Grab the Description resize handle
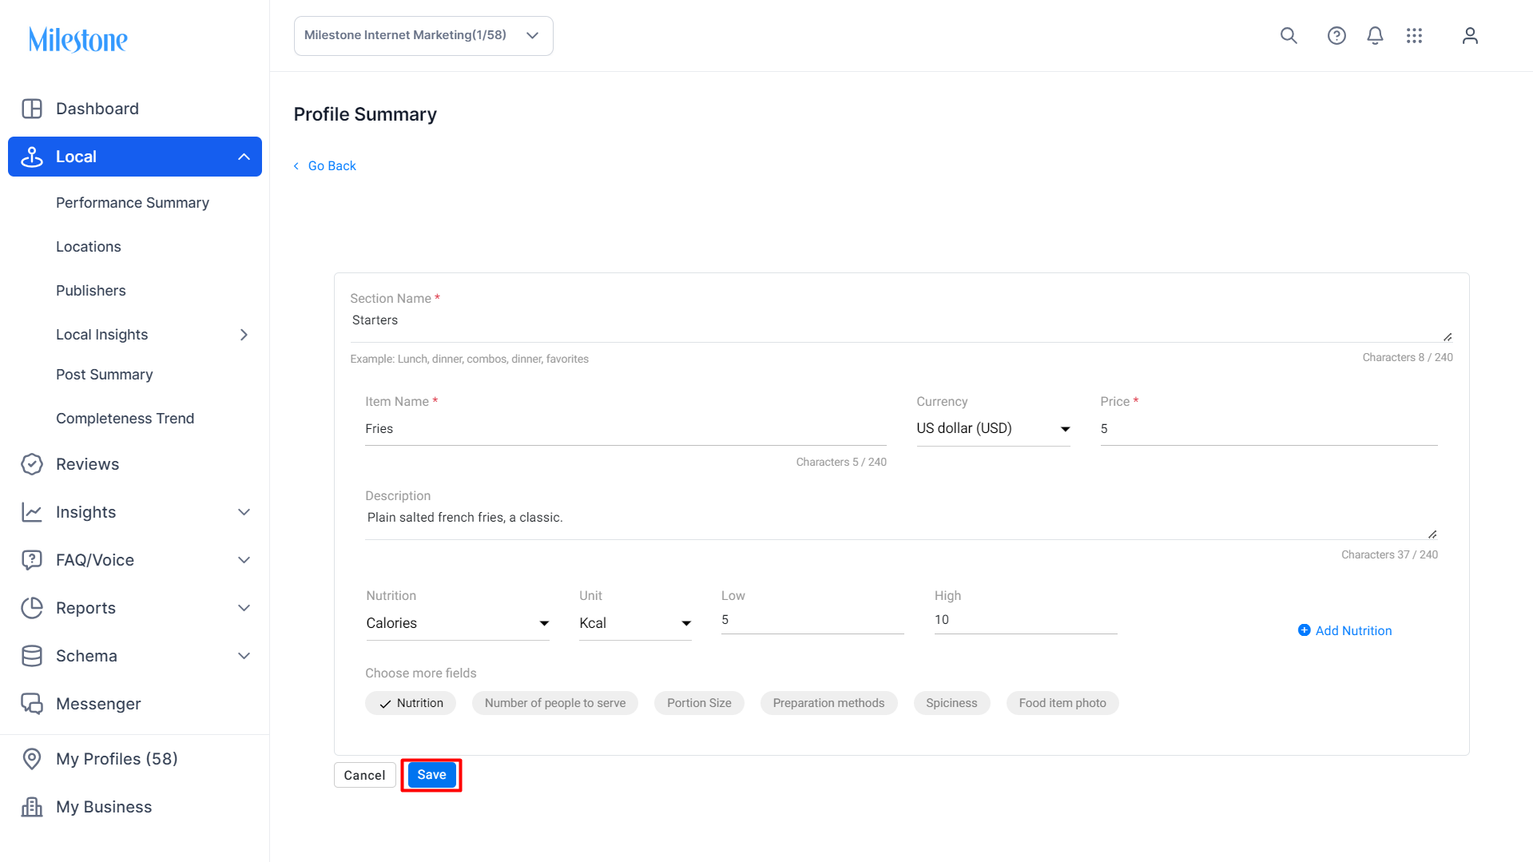Image resolution: width=1533 pixels, height=862 pixels. pos(1432,534)
